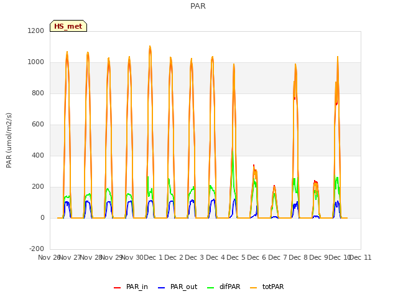398x299 pixels.
Task: Click the Dec 2 x-axis date label
Action: point(174,257)
